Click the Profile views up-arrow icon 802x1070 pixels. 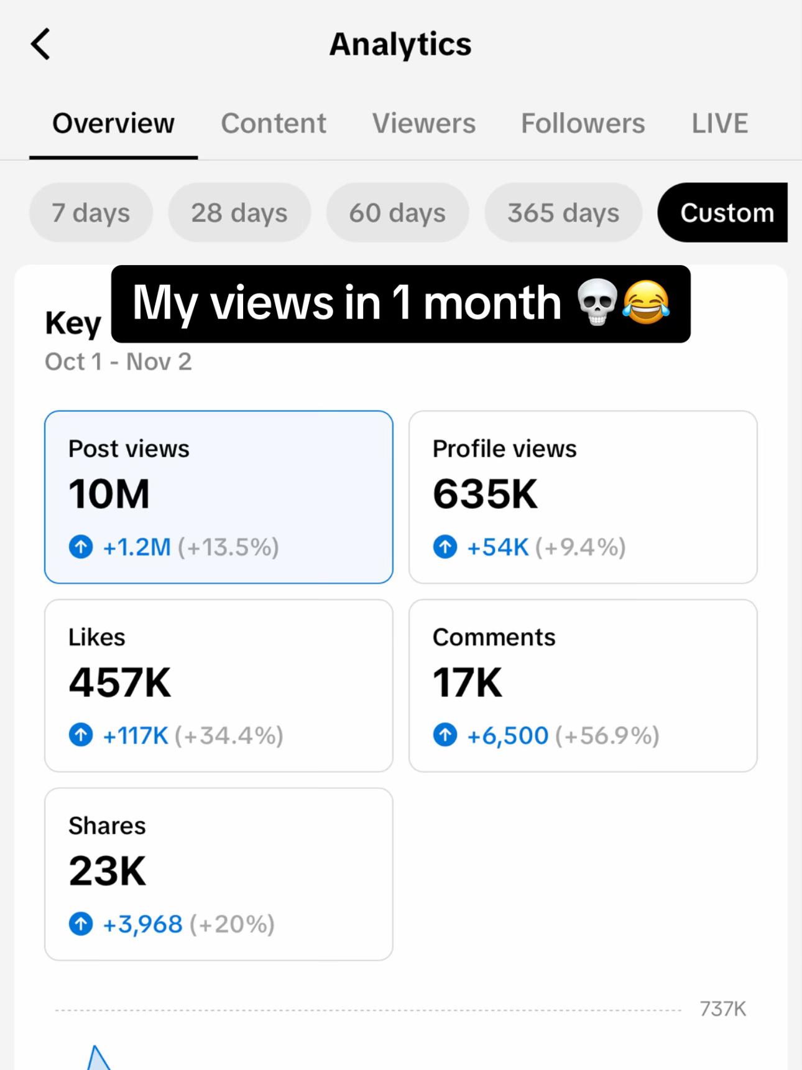point(445,547)
